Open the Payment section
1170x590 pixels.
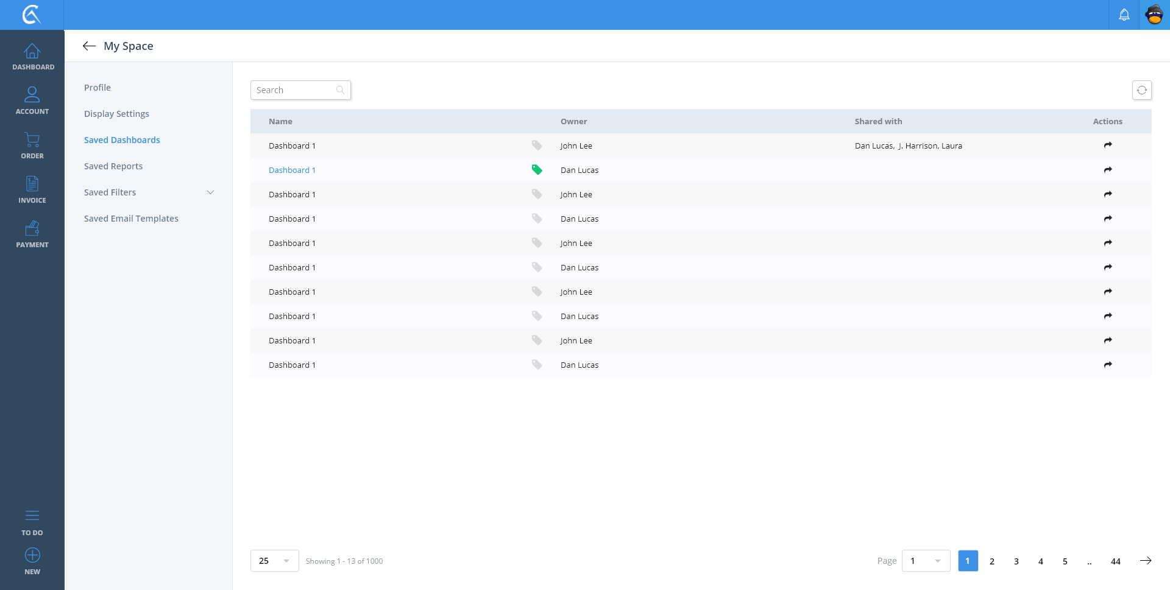pyautogui.click(x=32, y=234)
